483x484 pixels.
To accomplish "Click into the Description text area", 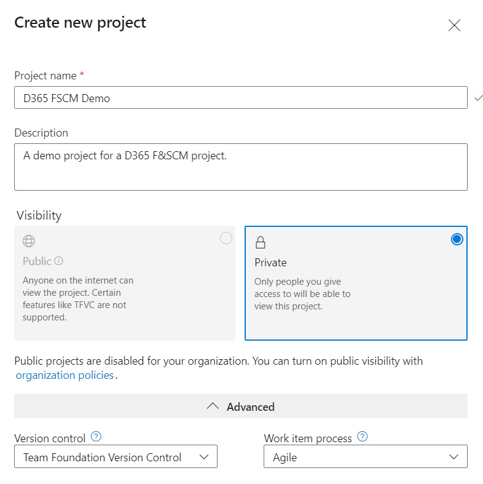I will point(241,167).
